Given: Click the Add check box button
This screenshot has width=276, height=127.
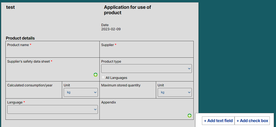Looking at the screenshot, I should (252, 121).
